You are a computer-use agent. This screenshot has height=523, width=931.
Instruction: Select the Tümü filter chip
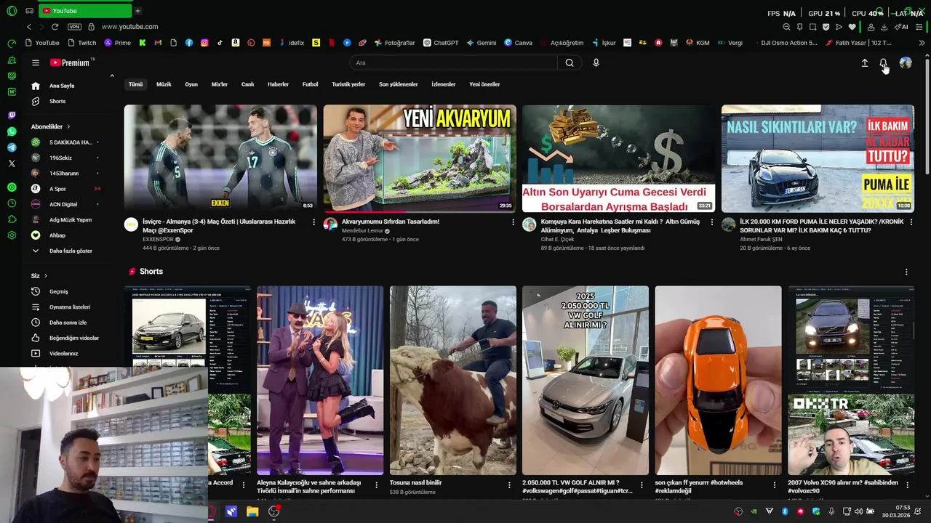136,84
